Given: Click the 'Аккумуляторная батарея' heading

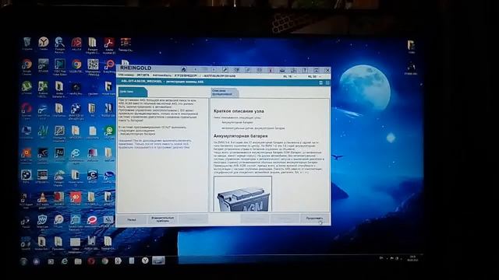Looking at the screenshot, I should coord(241,136).
